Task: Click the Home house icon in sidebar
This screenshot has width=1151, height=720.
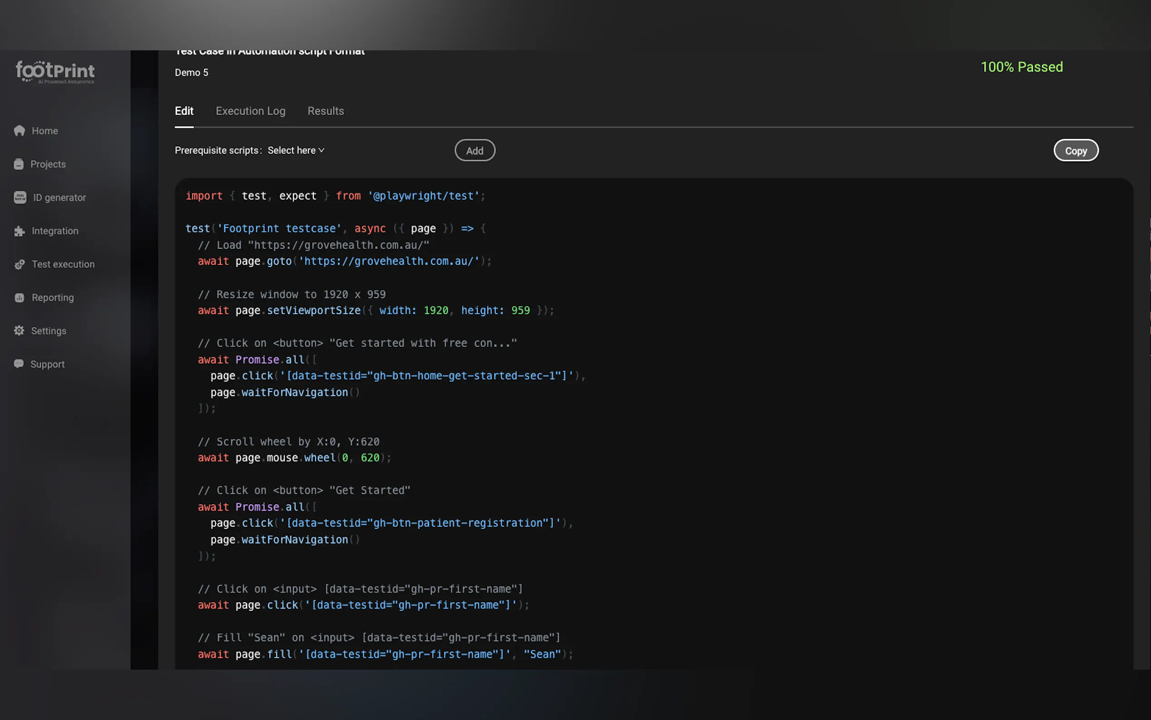Action: tap(19, 131)
